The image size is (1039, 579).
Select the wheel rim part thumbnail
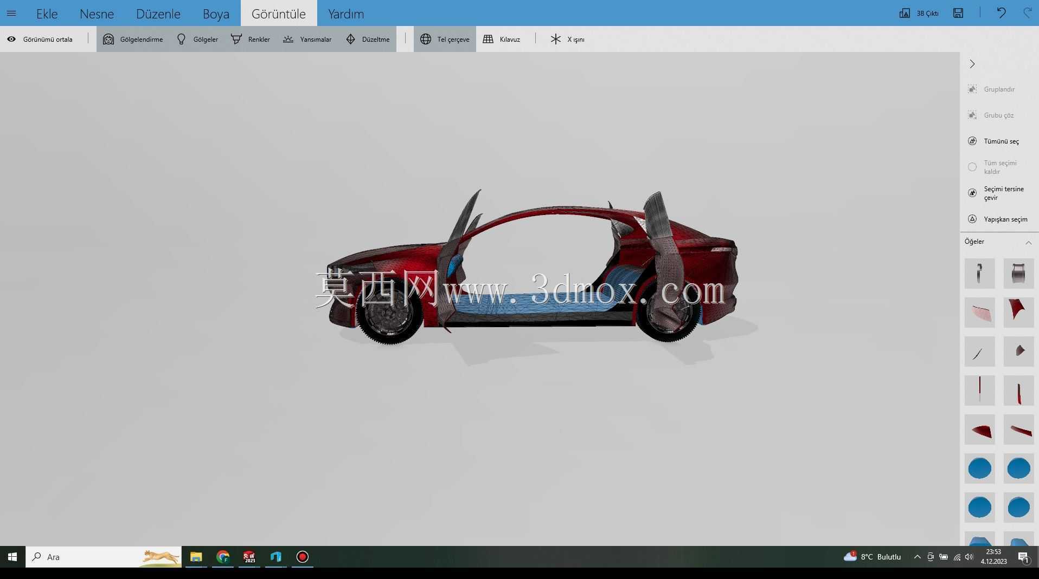(1018, 274)
